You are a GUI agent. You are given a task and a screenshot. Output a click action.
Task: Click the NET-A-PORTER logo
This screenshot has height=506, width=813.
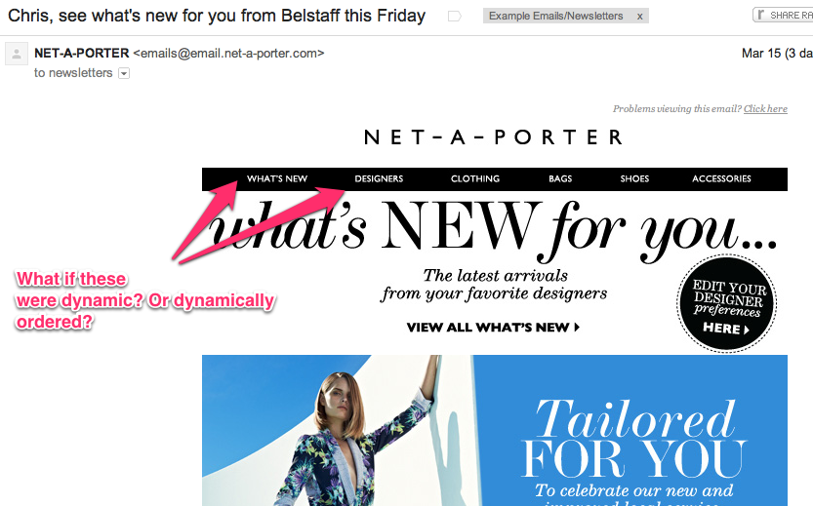coord(493,137)
